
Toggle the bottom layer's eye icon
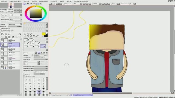[x=2, y=66]
